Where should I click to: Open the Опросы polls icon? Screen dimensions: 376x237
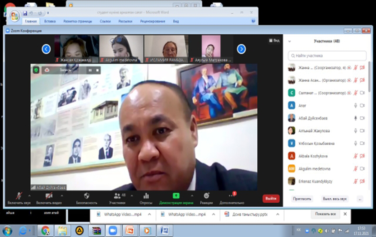[146, 196]
